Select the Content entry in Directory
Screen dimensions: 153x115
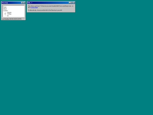(x=5, y=11)
